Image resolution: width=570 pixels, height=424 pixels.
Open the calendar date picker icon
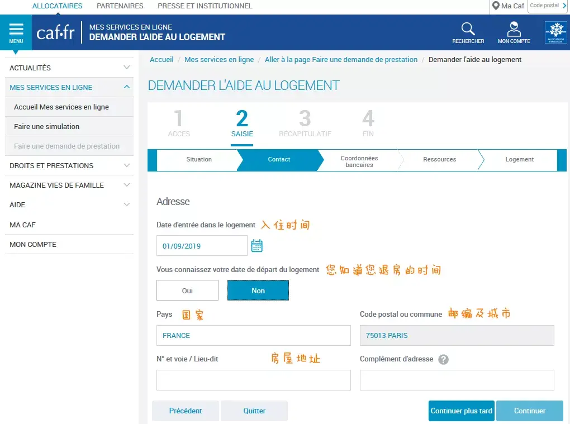pyautogui.click(x=256, y=246)
